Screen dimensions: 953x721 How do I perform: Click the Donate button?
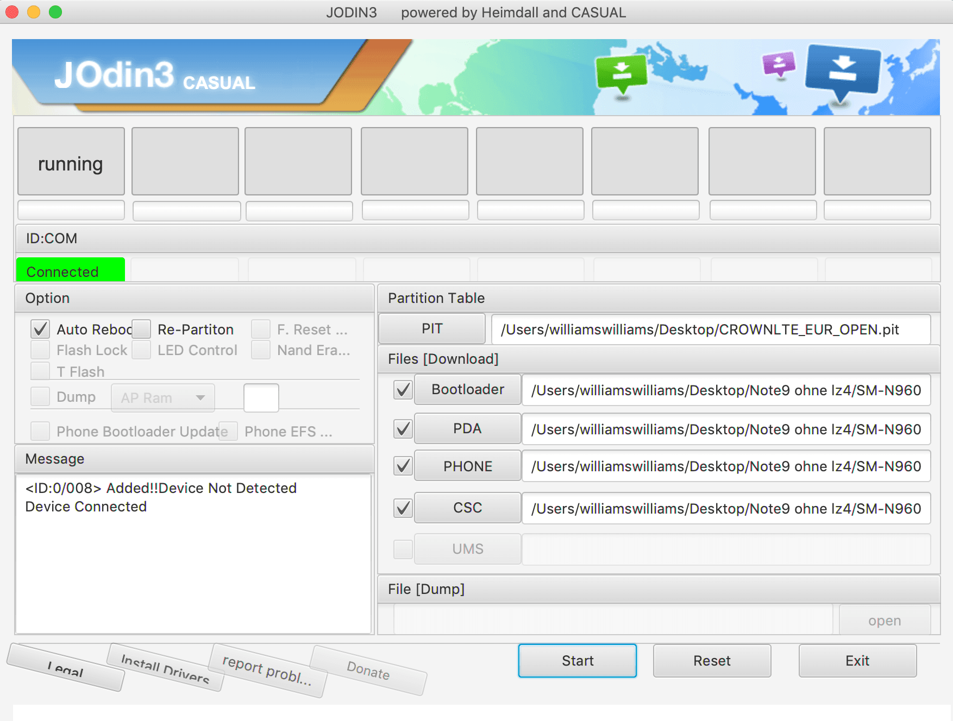368,670
